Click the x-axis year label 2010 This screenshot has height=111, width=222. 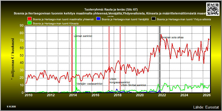[29, 95]
